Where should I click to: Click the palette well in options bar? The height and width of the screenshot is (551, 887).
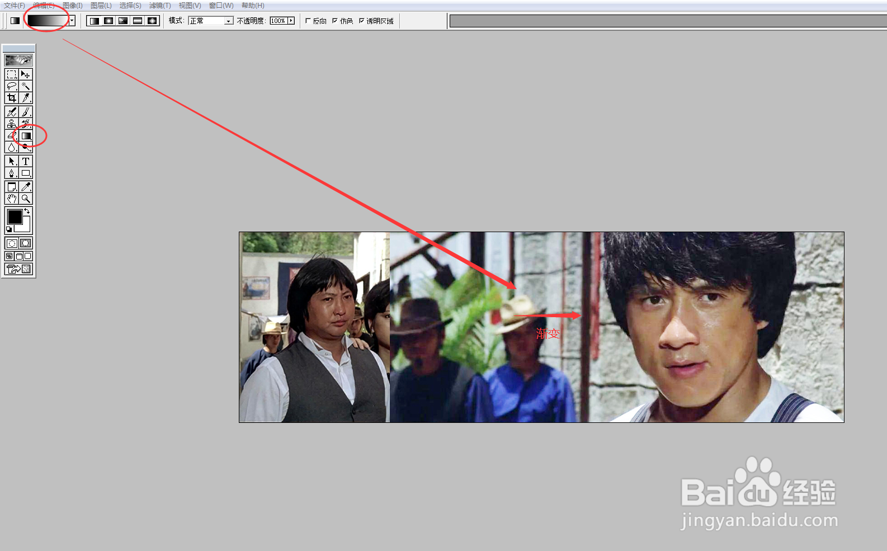668,21
